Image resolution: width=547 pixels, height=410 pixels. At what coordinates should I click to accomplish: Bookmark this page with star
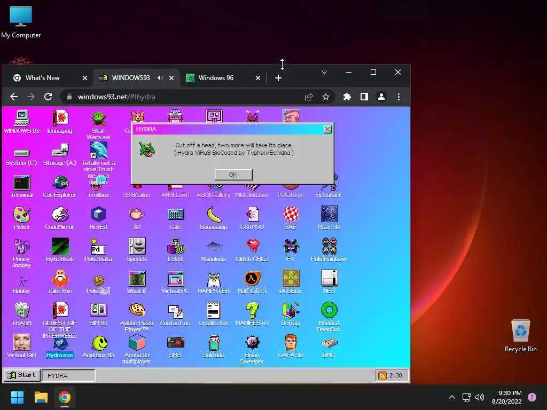[x=326, y=97]
